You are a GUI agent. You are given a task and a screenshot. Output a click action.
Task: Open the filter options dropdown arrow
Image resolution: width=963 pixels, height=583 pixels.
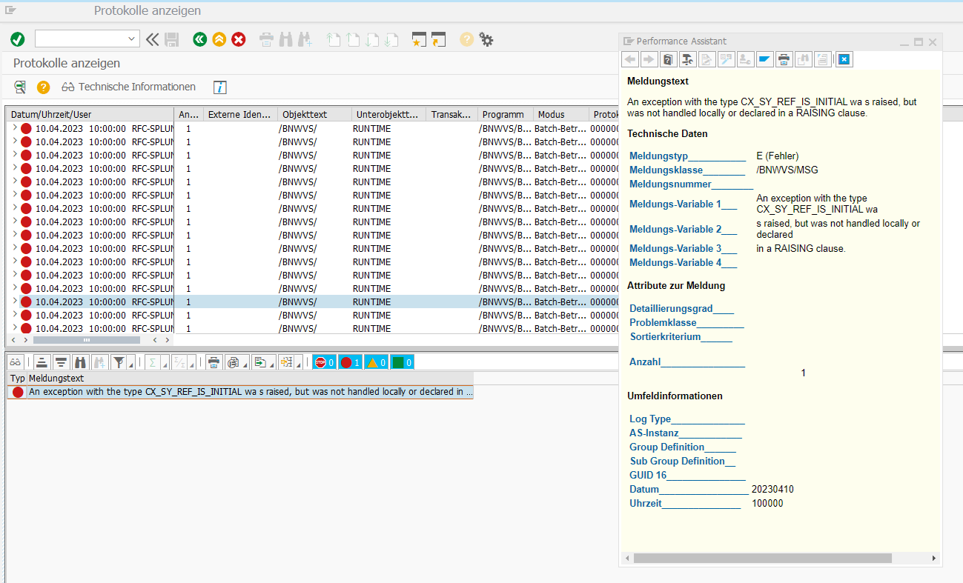[131, 364]
